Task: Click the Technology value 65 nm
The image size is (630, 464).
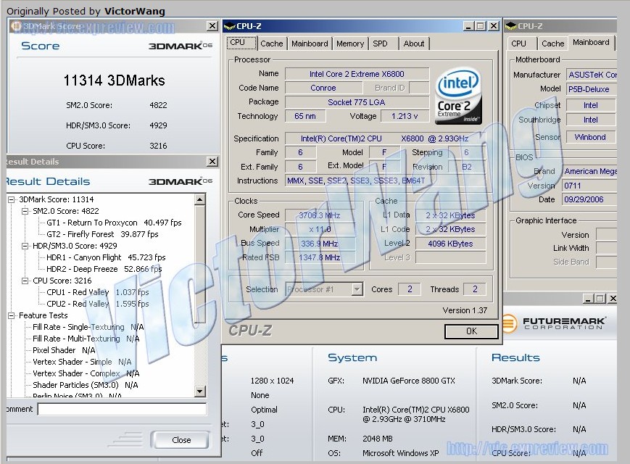Action: pyautogui.click(x=305, y=117)
